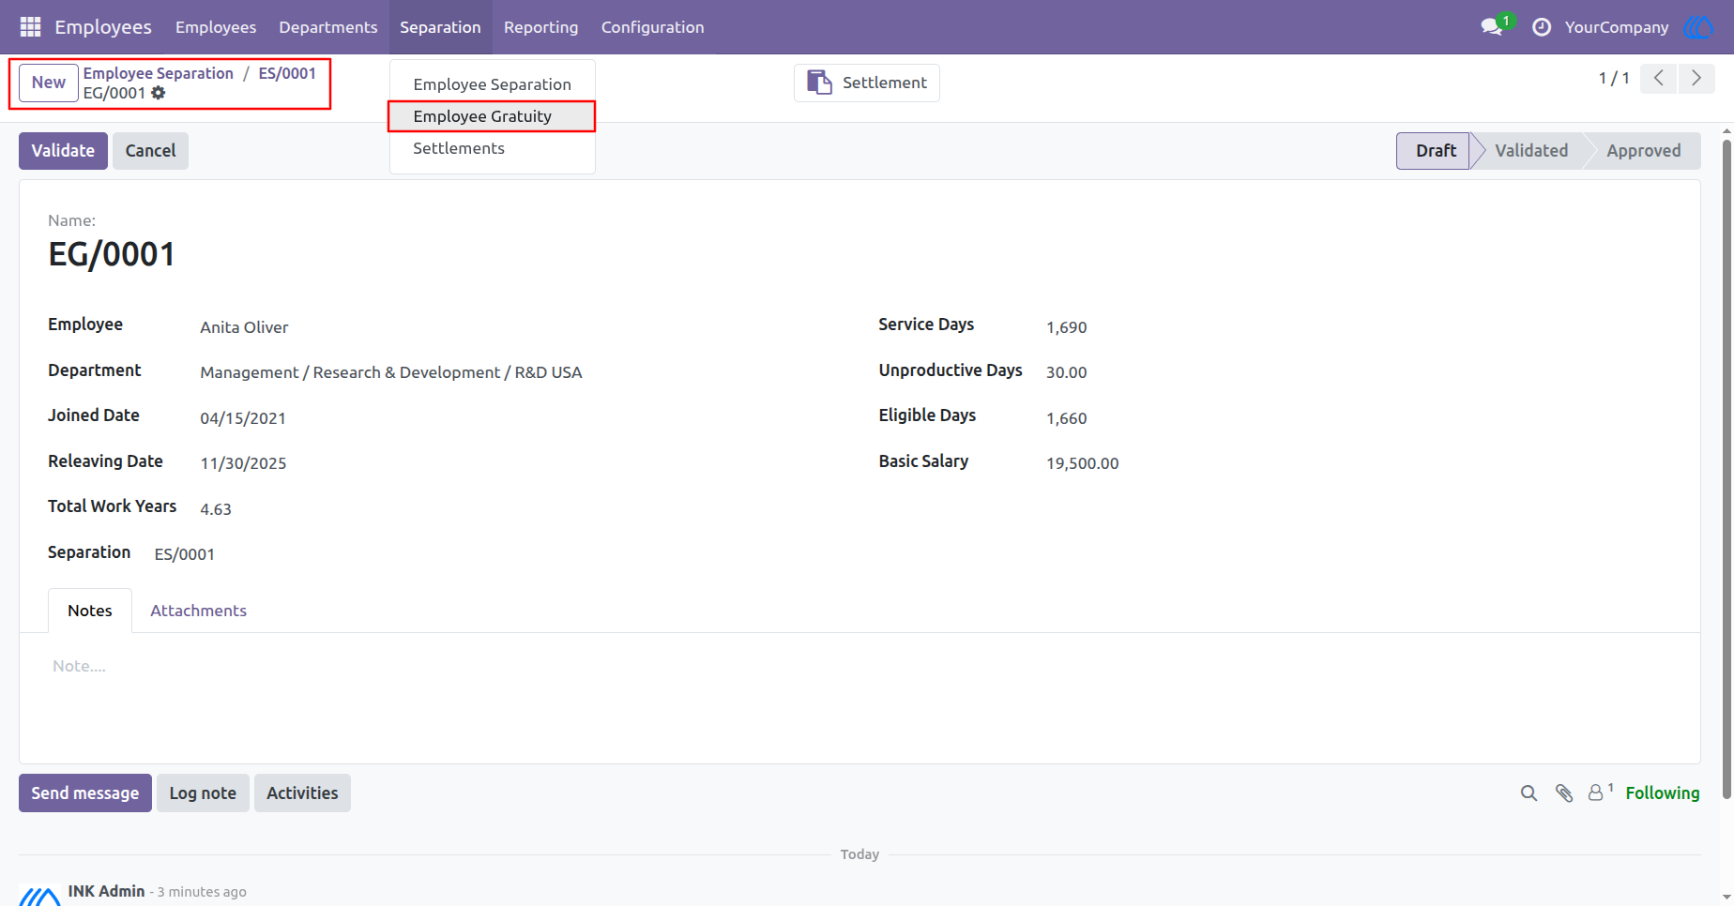Open the activities clock icon
The image size is (1734, 906).
pos(1542,27)
